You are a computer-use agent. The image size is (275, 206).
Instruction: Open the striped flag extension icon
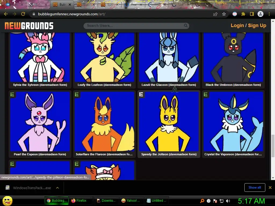coord(235,14)
